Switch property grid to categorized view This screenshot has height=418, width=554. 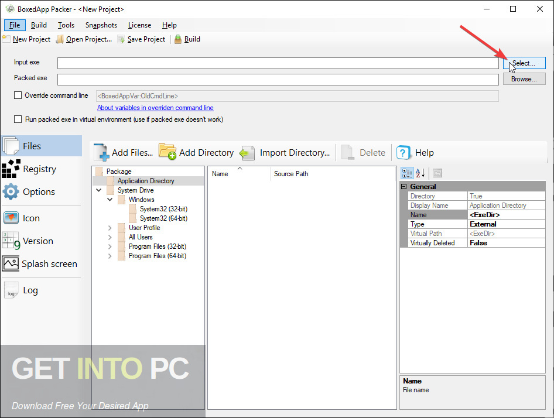click(406, 173)
